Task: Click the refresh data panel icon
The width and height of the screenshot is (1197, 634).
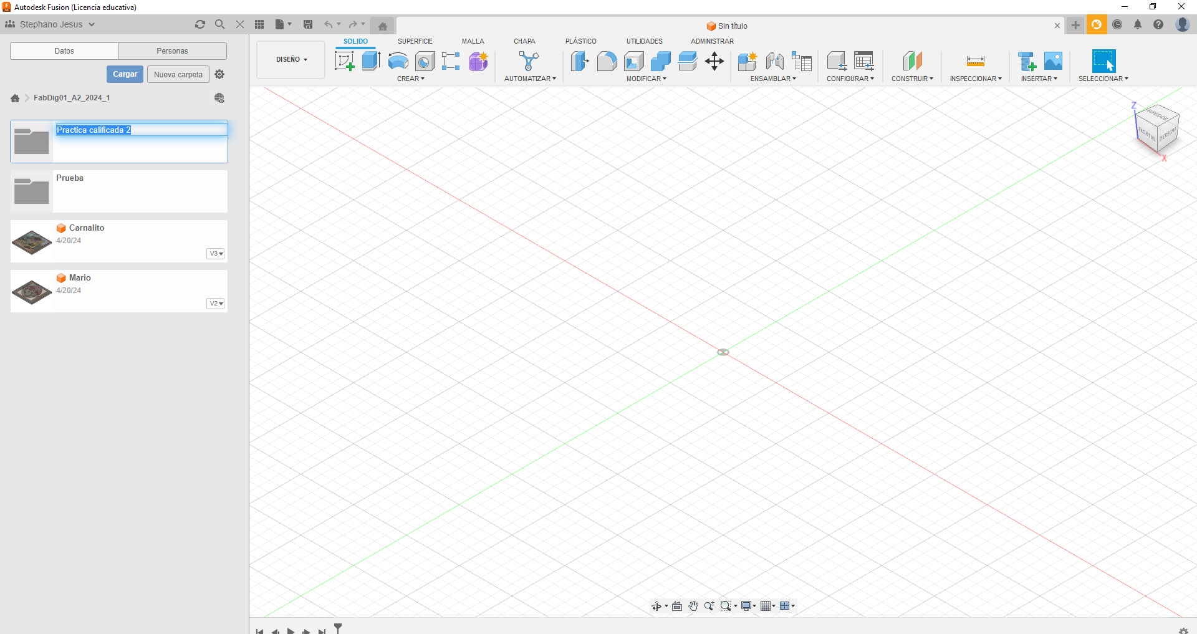Action: [x=200, y=24]
